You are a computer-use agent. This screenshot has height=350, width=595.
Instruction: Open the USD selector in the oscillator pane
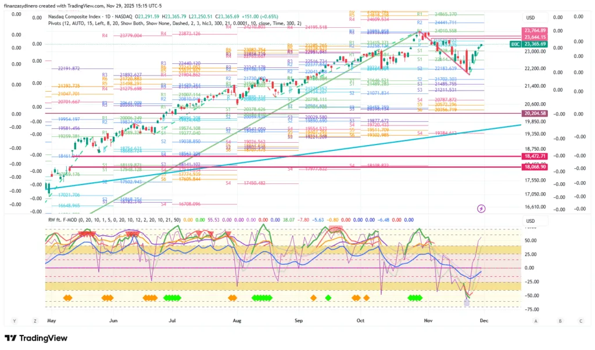(x=530, y=221)
